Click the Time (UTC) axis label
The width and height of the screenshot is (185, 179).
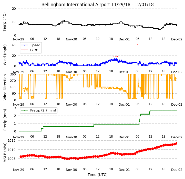[x=98, y=175]
